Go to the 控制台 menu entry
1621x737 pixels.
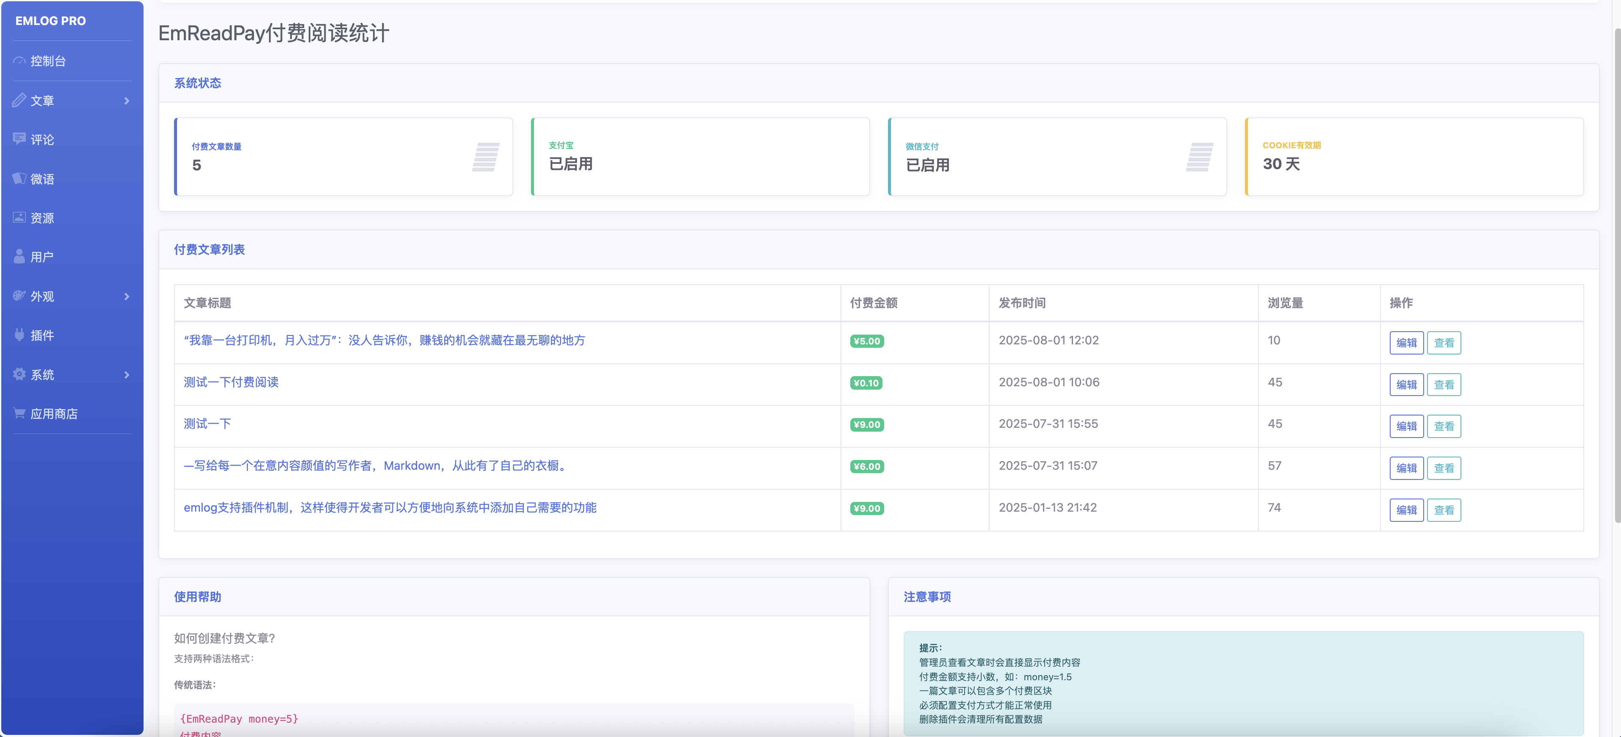tap(48, 61)
